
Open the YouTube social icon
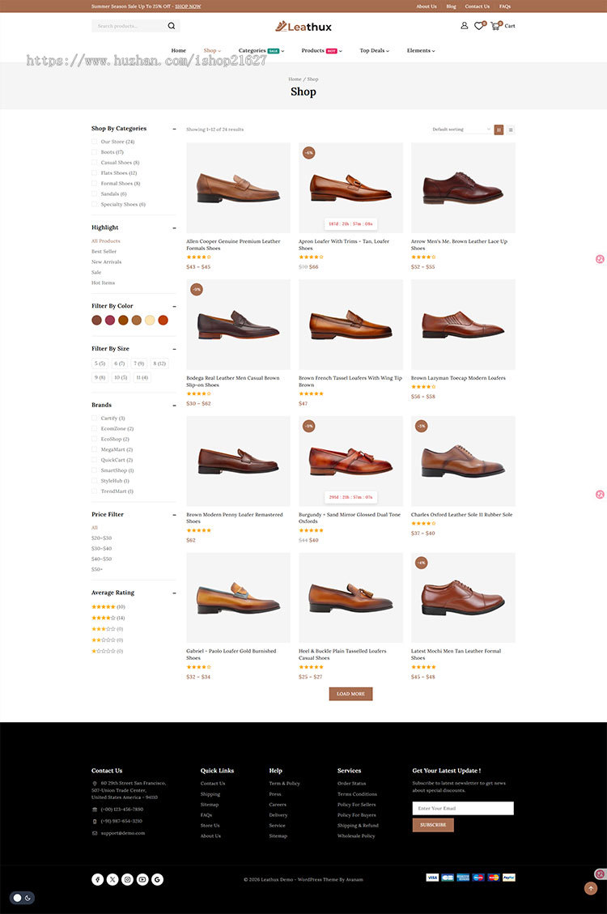click(142, 880)
